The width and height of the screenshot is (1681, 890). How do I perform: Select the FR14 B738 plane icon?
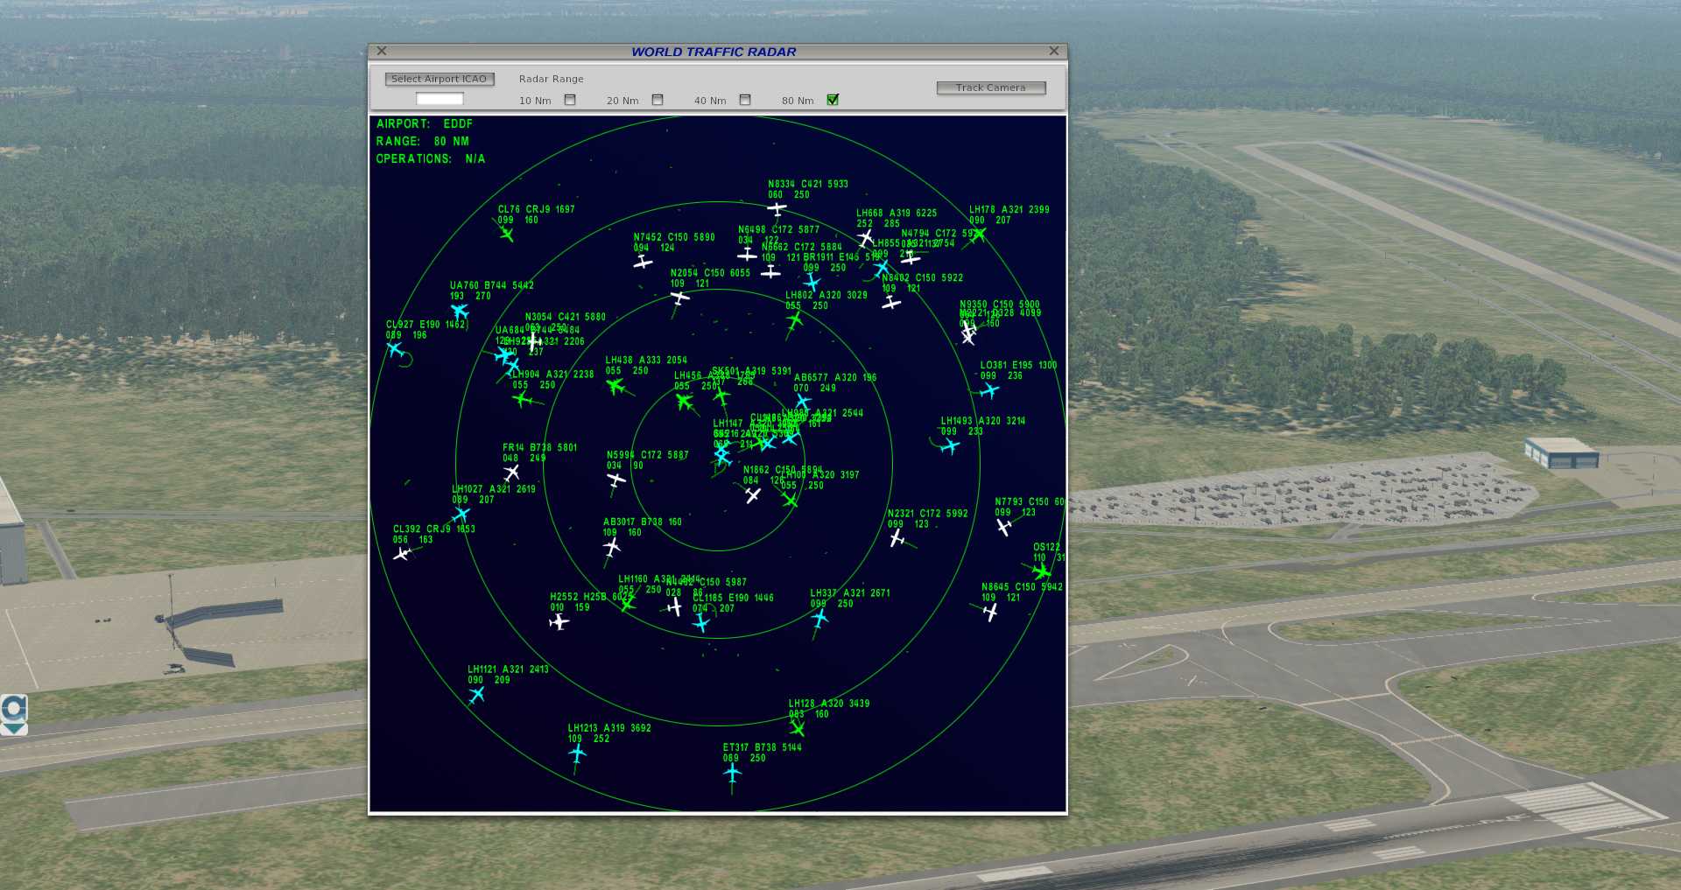512,473
